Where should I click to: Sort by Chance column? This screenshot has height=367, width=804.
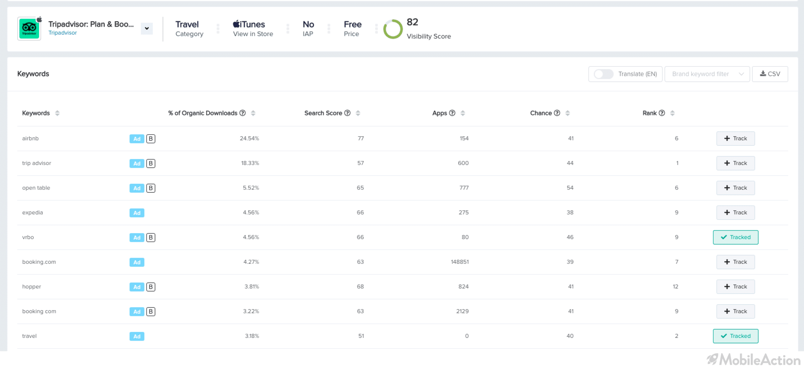(568, 113)
